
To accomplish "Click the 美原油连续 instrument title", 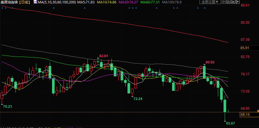I will click(10, 2).
